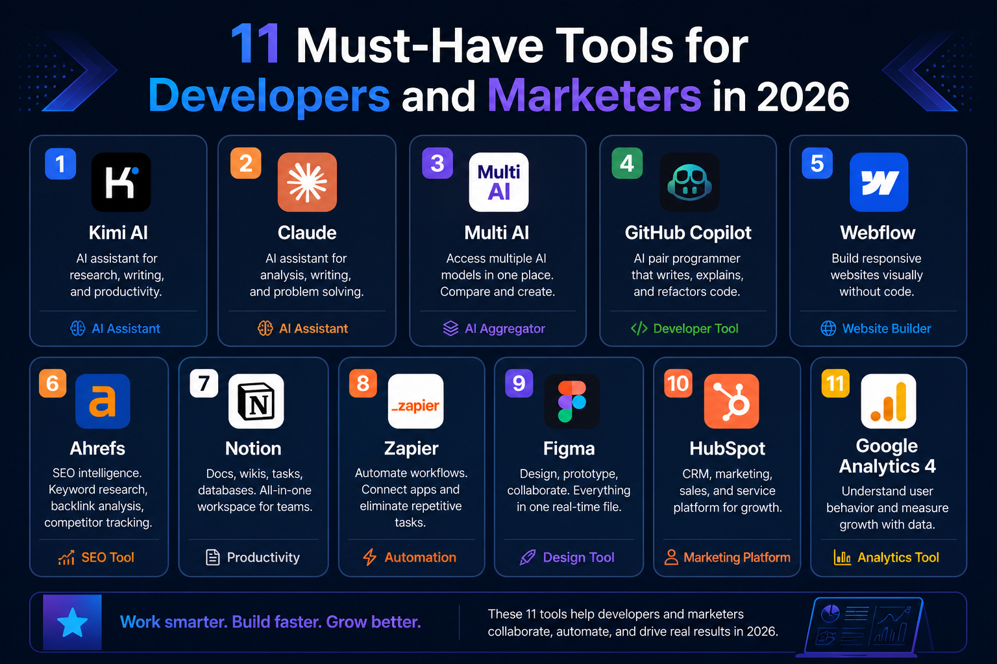Click the bar chart Analytics Tool icon
The height and width of the screenshot is (664, 997).
pyautogui.click(x=843, y=557)
